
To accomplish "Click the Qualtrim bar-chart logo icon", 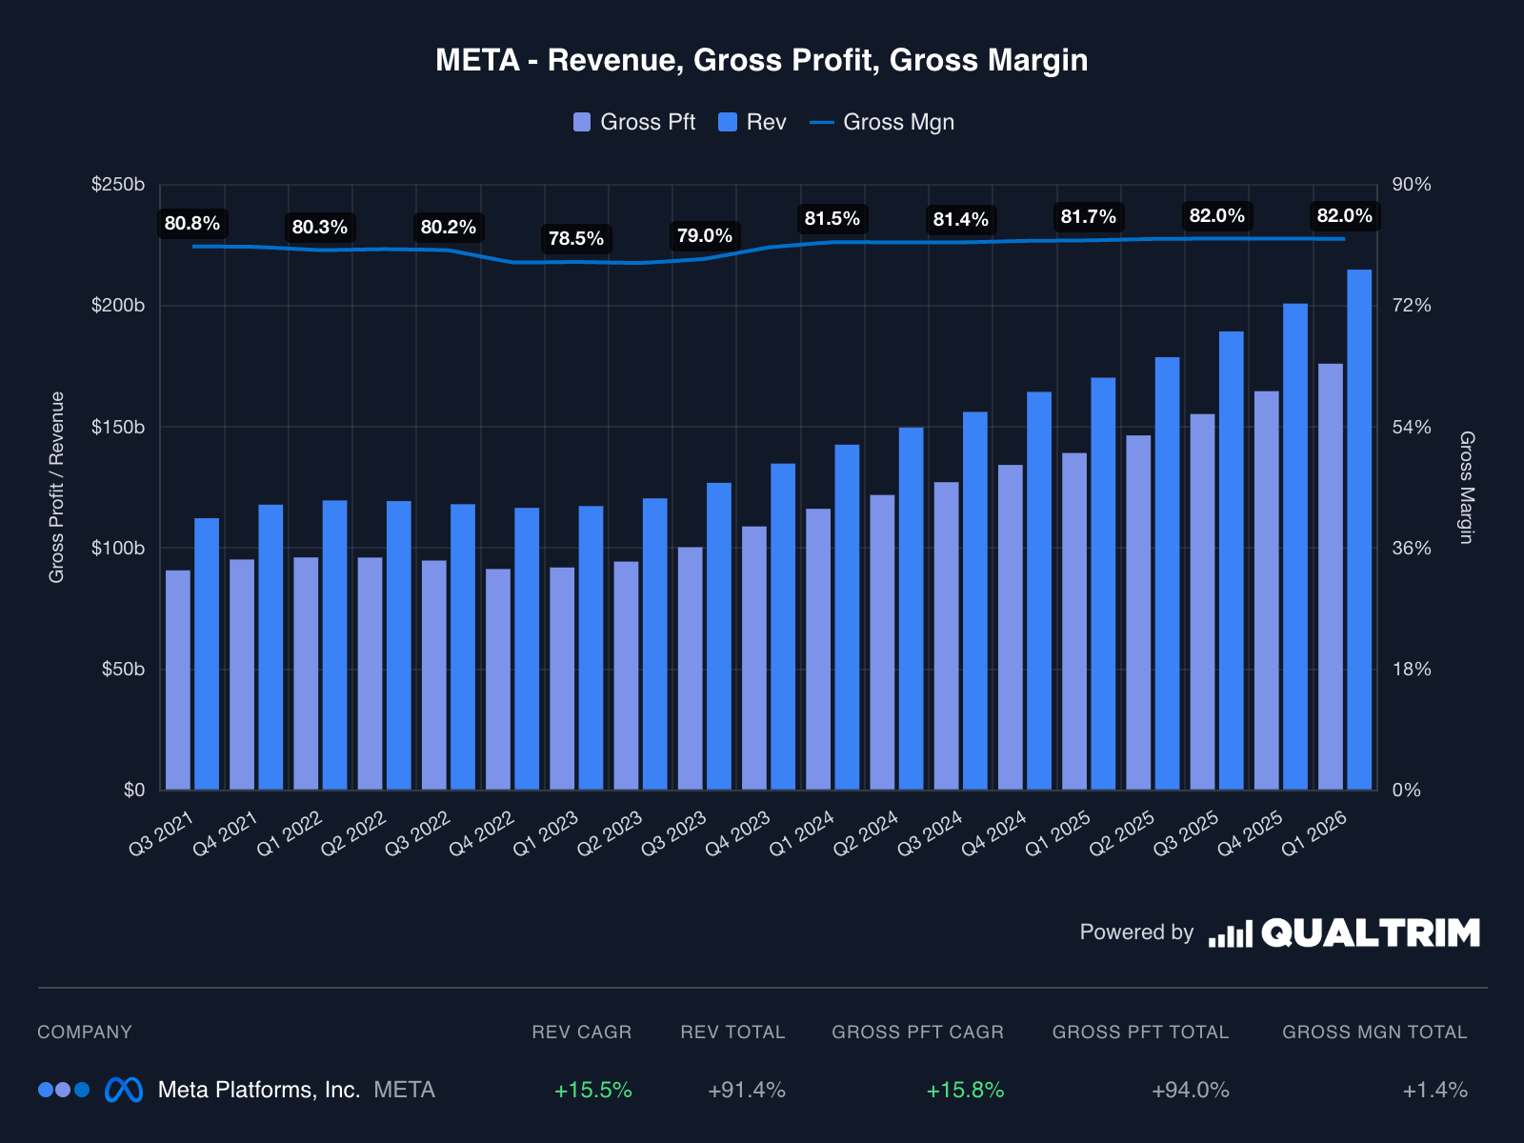I will [1231, 934].
